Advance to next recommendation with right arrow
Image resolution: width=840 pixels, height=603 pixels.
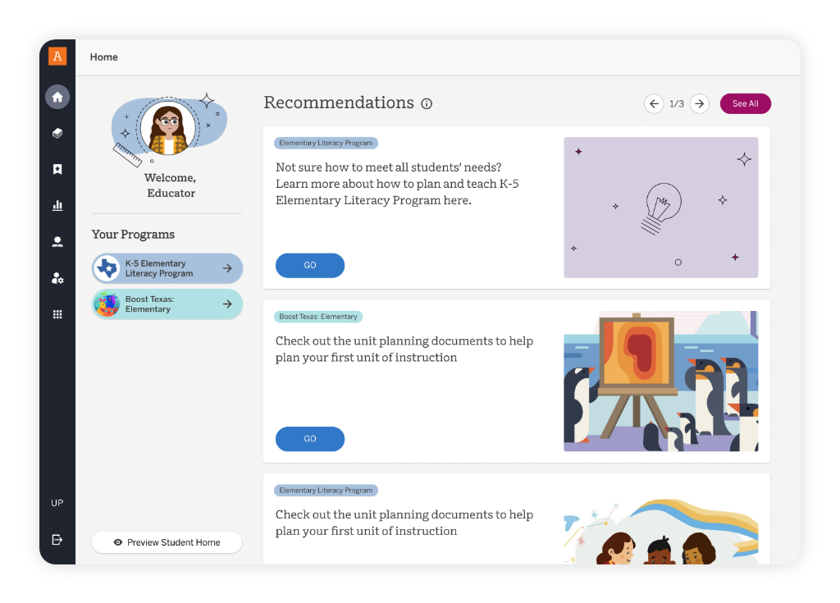tap(699, 103)
